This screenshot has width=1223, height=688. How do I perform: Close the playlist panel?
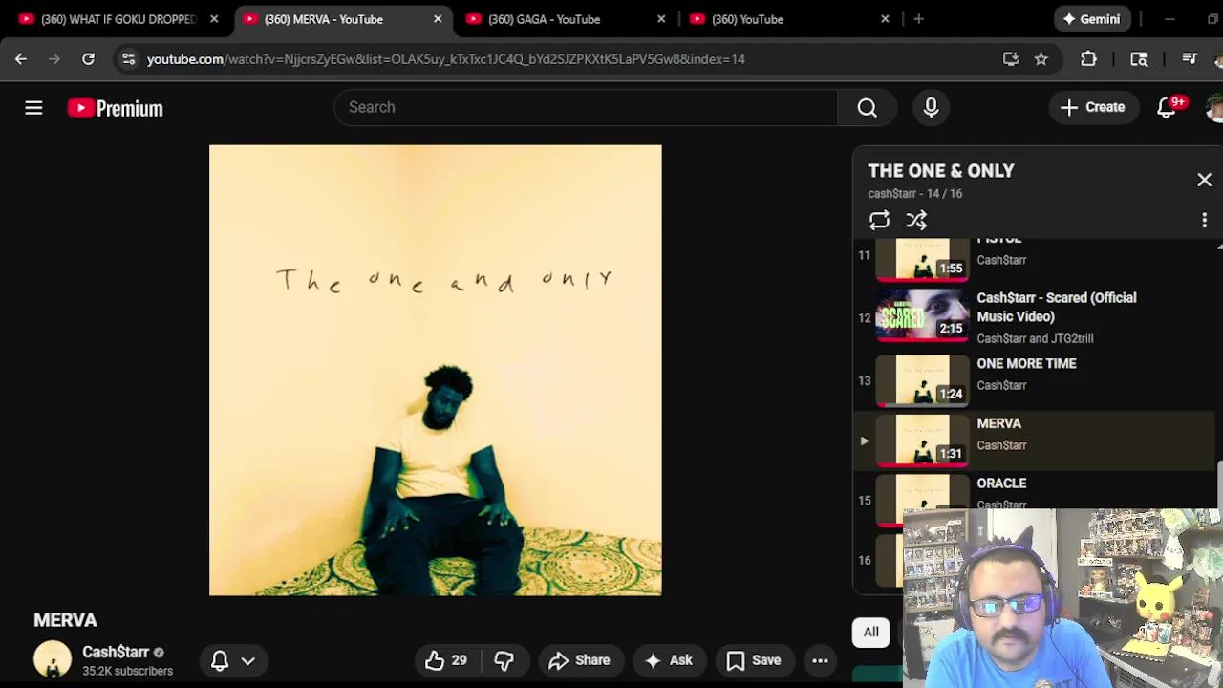click(x=1204, y=180)
